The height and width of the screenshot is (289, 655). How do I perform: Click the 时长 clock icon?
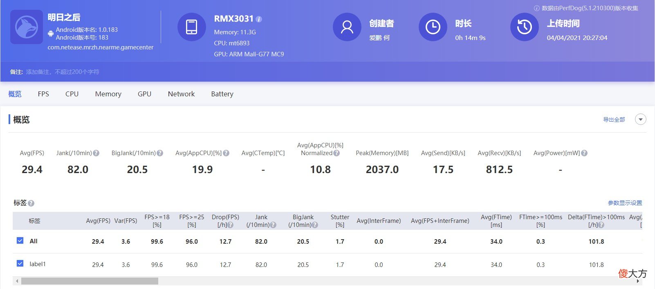coord(433,27)
